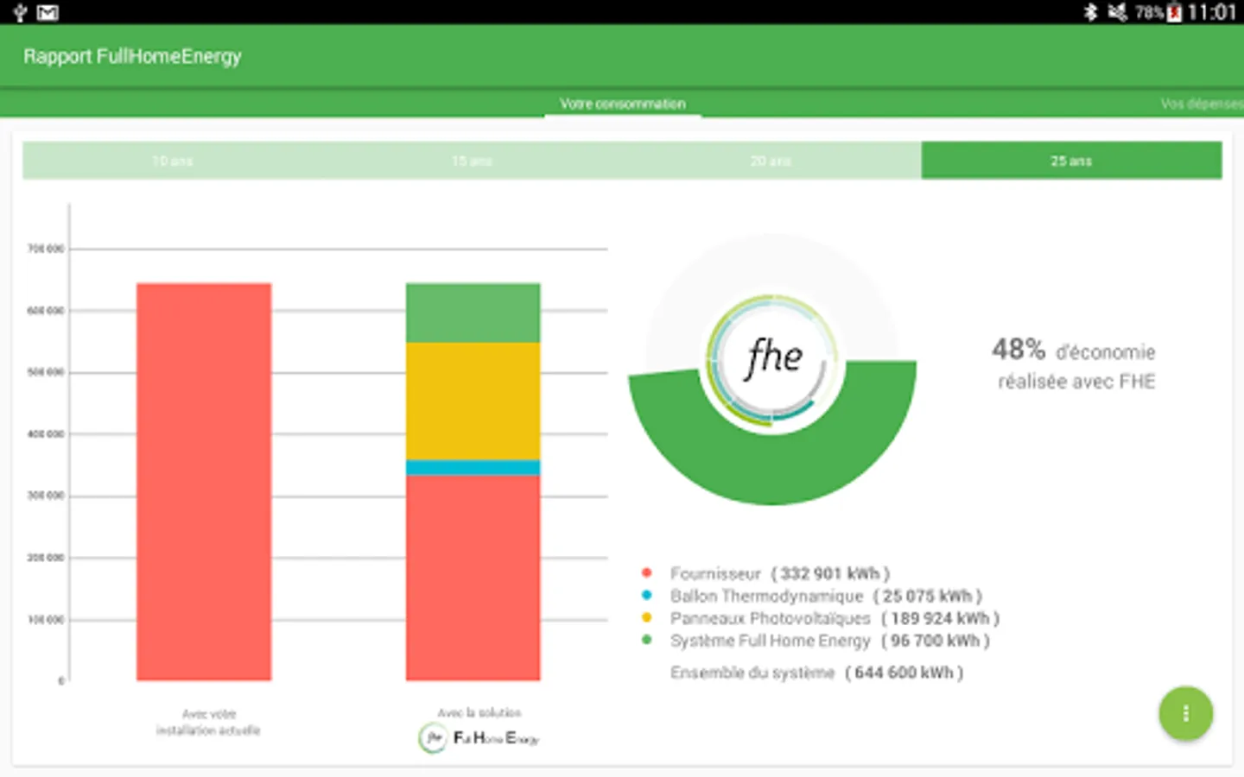Tap the Bluetooth icon in the status bar

click(1090, 12)
